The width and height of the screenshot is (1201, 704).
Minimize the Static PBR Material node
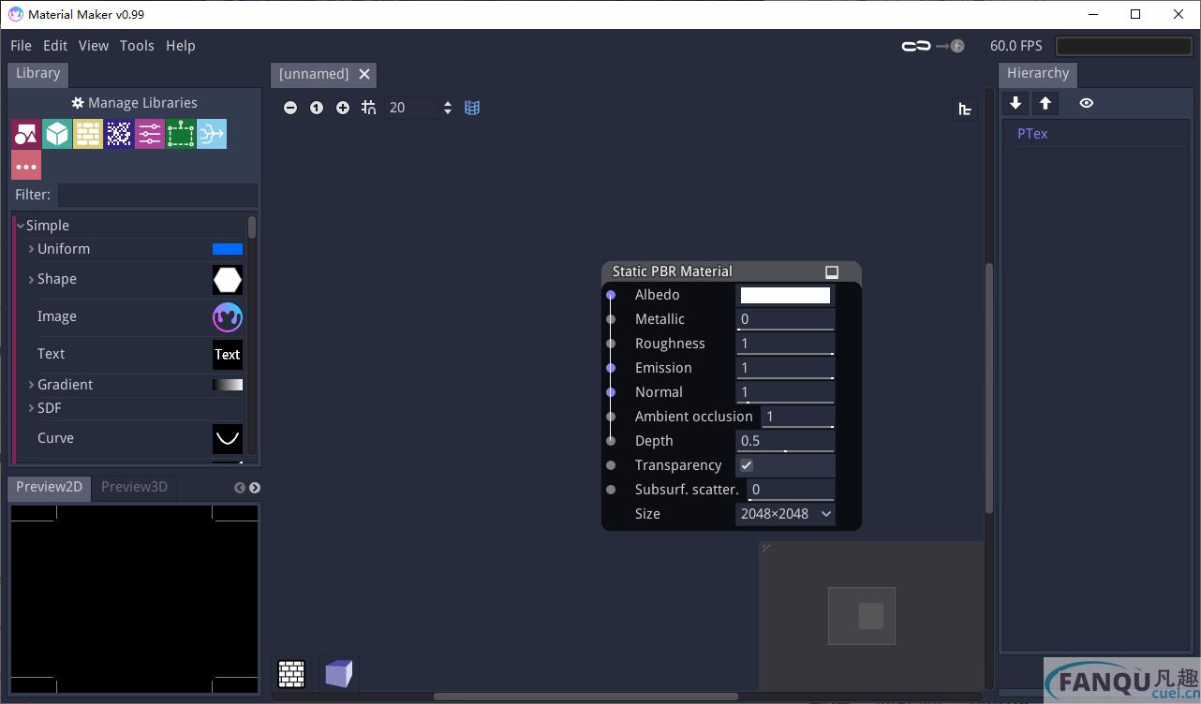click(832, 272)
